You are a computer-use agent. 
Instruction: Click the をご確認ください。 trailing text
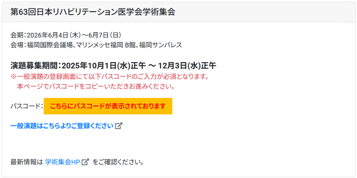click(118, 162)
